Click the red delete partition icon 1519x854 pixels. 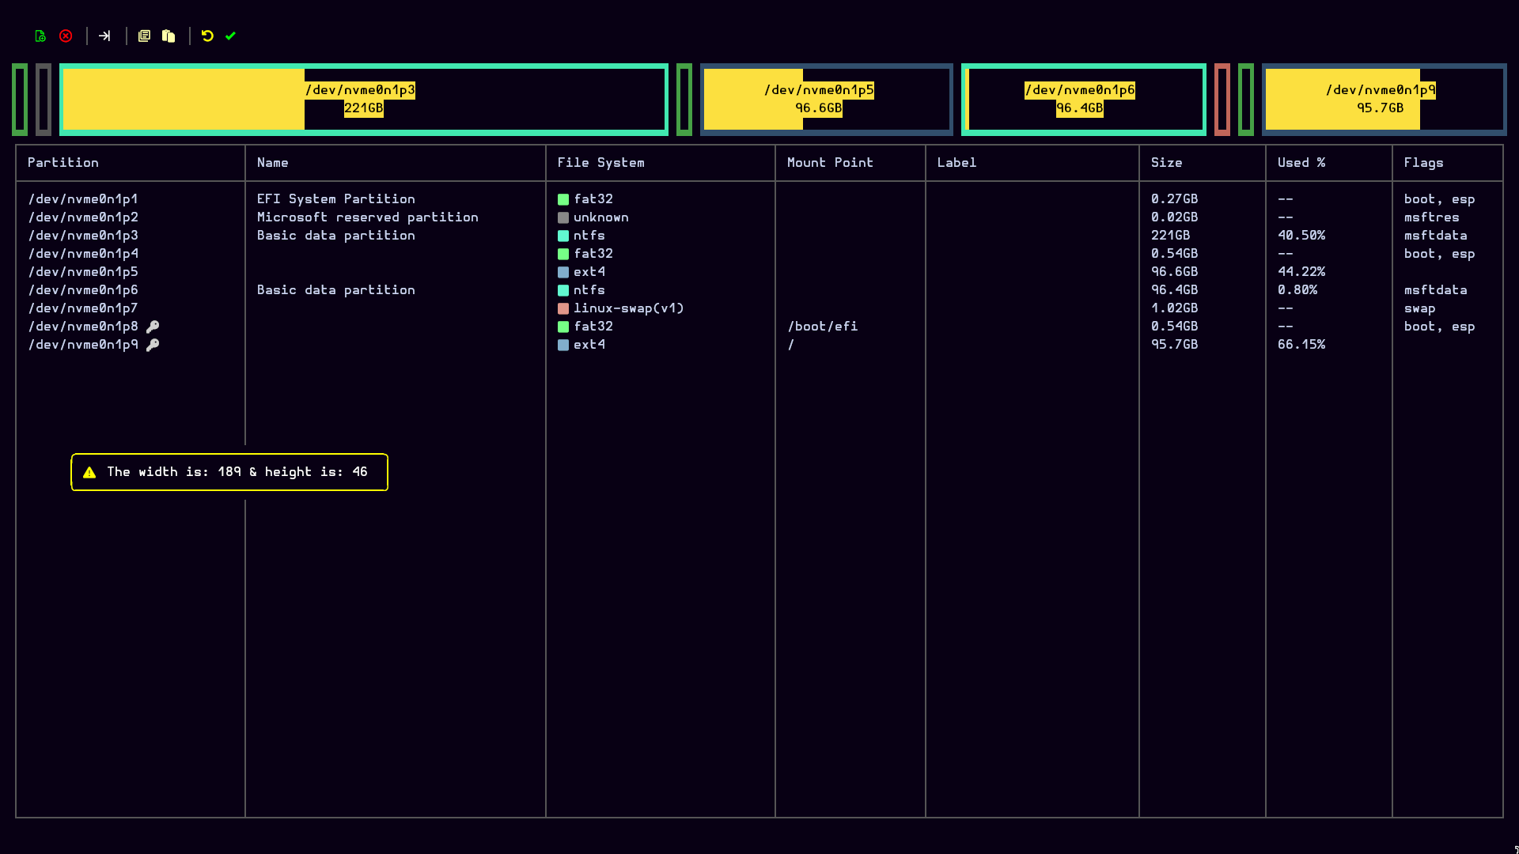(x=66, y=36)
